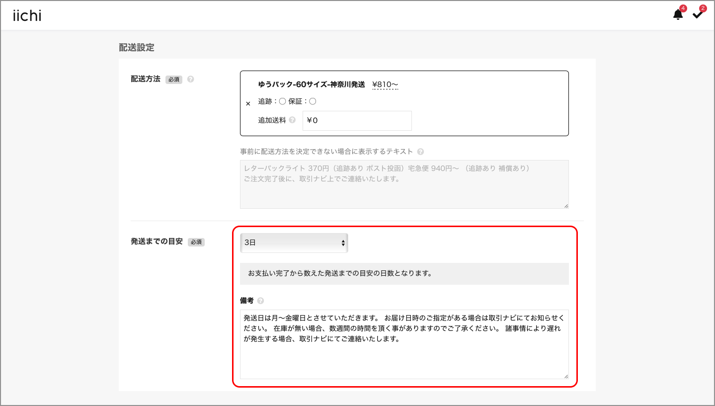Click the ゆうパック-60サイズ-神奈川発送 title
The image size is (715, 406).
[x=312, y=84]
